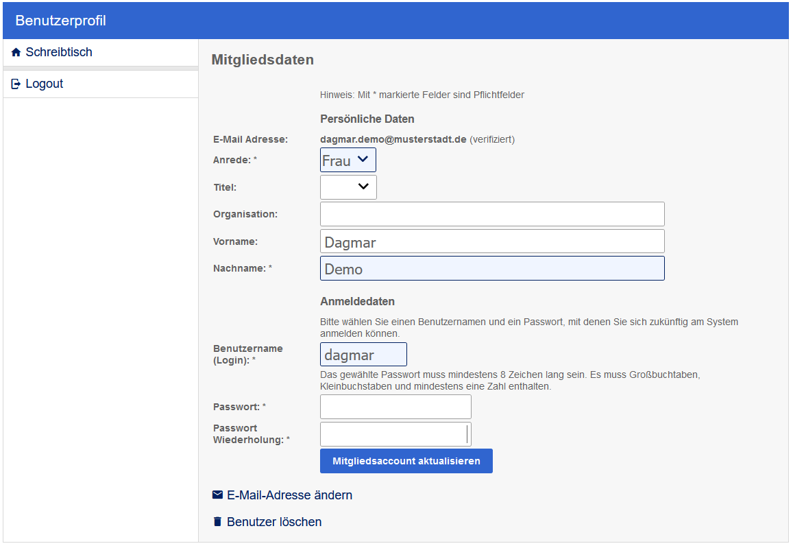Screen dimensions: 793x546
Task: Open the Anrede dropdown showing Frau
Action: coord(347,161)
